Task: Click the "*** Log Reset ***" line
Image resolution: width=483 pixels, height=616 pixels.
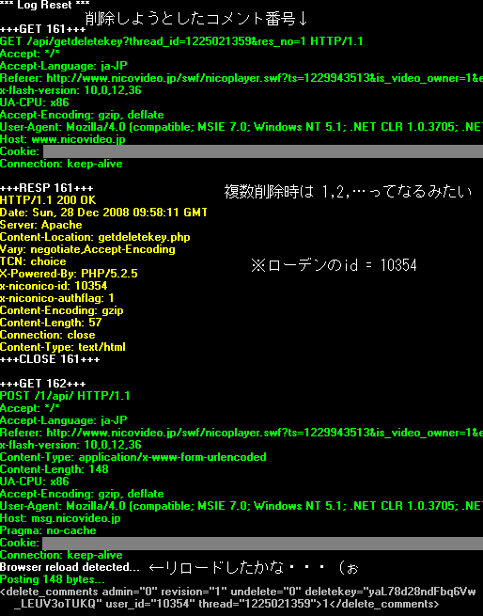Action: click(x=44, y=5)
